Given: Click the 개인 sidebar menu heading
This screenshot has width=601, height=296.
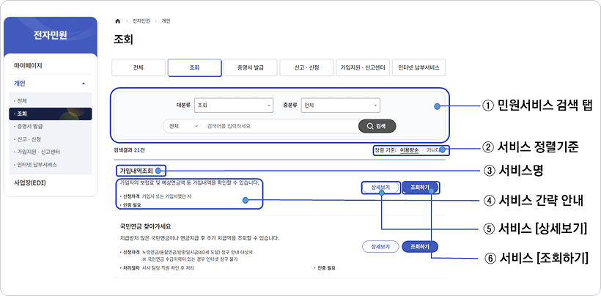Looking at the screenshot, I should [x=20, y=84].
